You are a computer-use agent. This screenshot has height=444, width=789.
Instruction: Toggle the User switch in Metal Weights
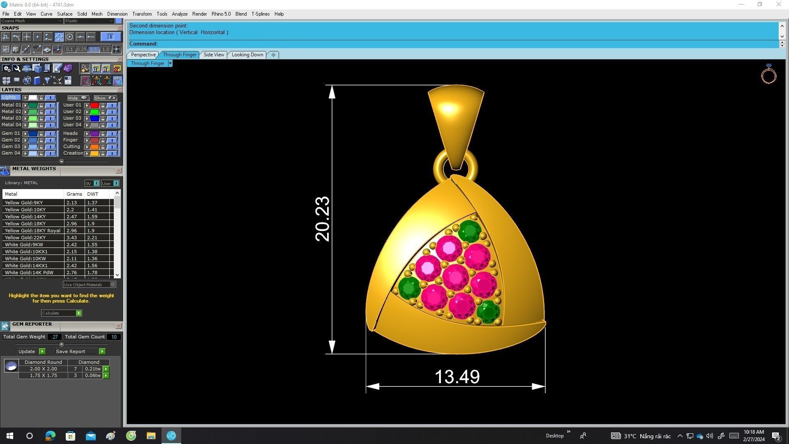coord(116,183)
